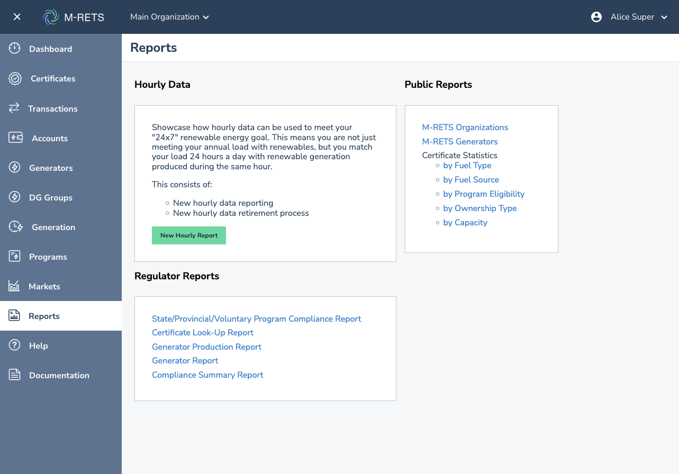
Task: Open the Compliance Summary Report
Action: point(207,375)
